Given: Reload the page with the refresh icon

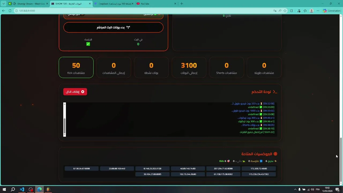Looking at the screenshot, I should [10, 11].
